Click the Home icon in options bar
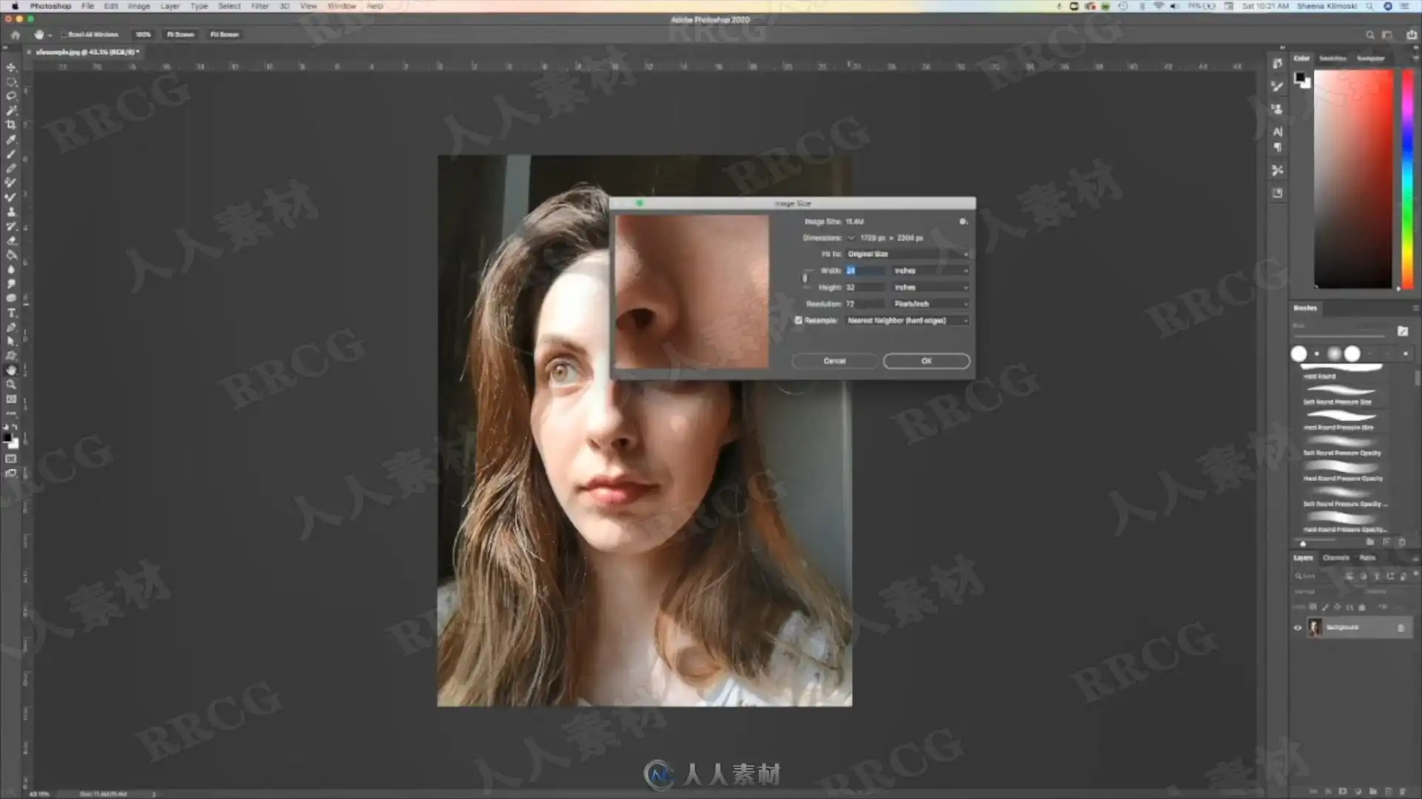This screenshot has width=1422, height=799. [x=16, y=35]
